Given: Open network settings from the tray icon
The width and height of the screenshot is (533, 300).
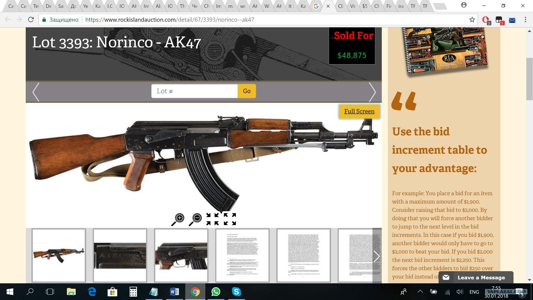Looking at the screenshot, I should click(447, 292).
